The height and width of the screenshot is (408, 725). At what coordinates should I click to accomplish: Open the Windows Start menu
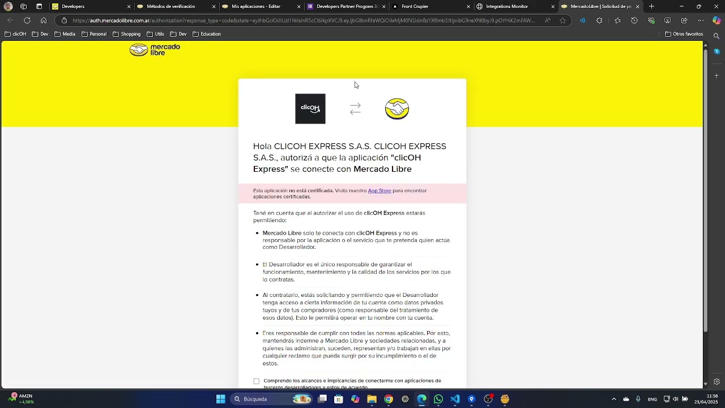pos(220,399)
